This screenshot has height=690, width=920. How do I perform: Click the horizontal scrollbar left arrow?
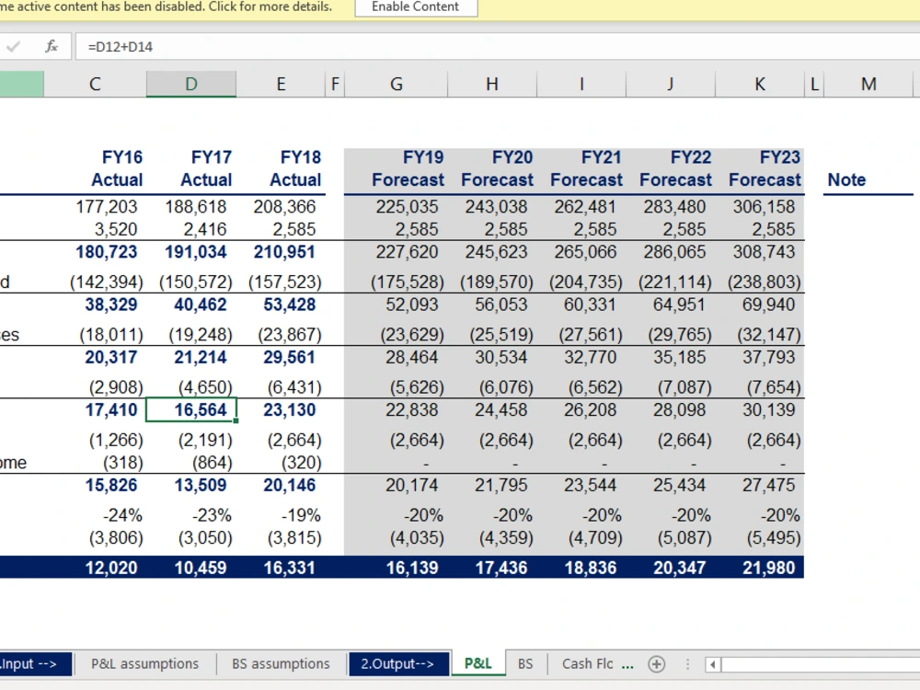(713, 665)
